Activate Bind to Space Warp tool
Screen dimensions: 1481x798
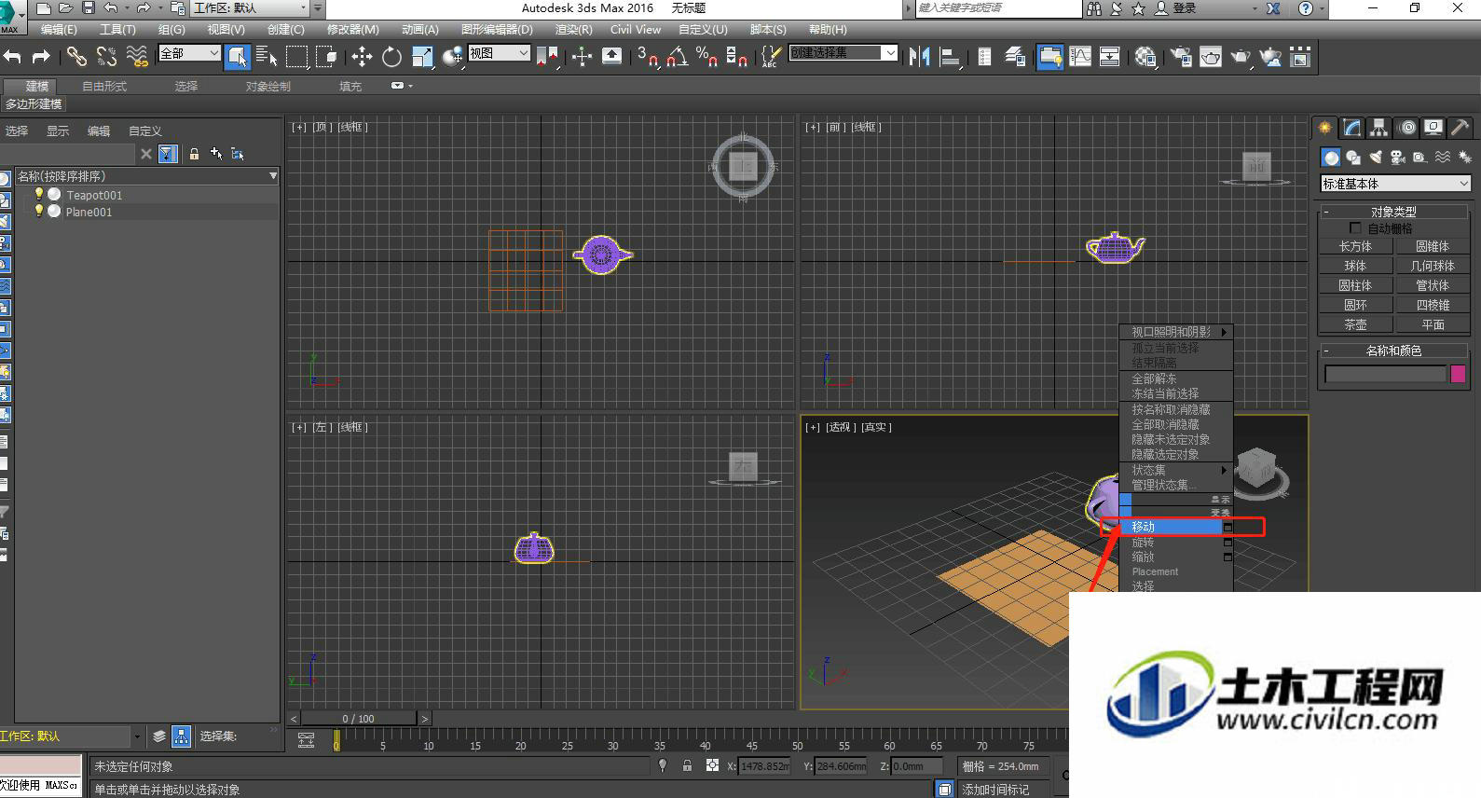coord(137,57)
